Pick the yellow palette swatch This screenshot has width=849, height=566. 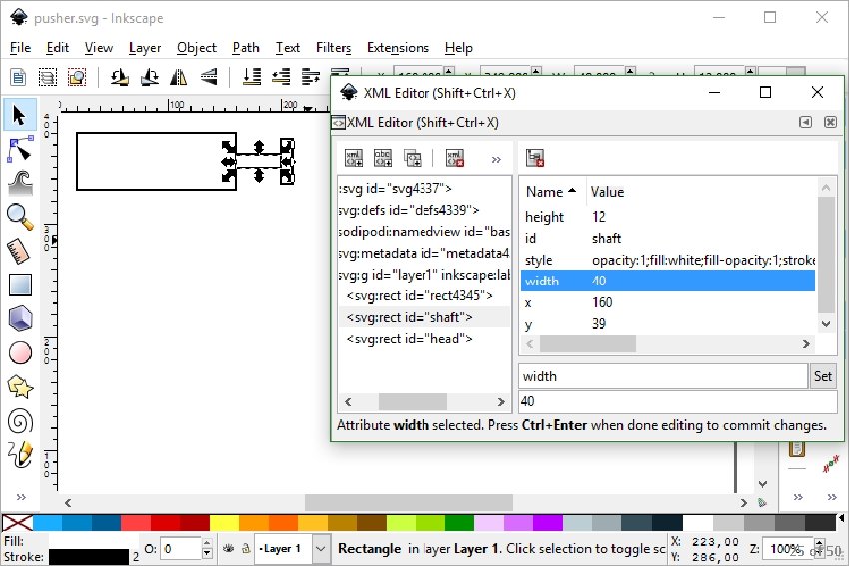224,523
